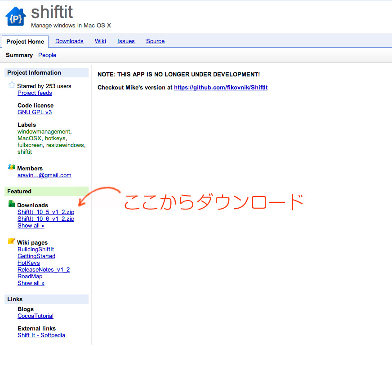The width and height of the screenshot is (392, 366).
Task: Open the Wiki tab
Action: (x=100, y=41)
